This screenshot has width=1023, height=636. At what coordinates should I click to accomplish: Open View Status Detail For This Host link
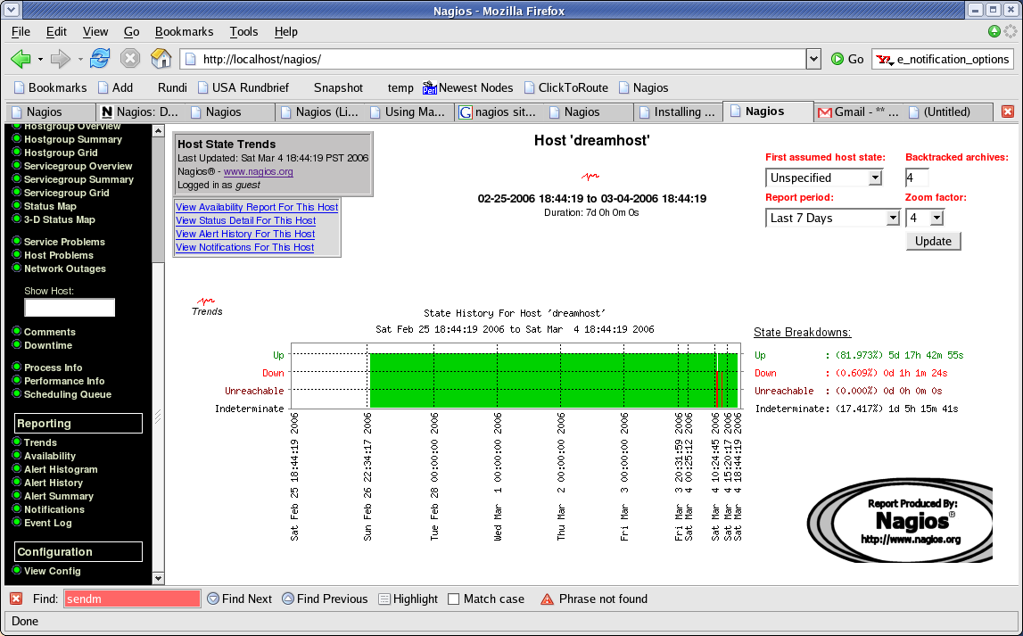coord(245,220)
